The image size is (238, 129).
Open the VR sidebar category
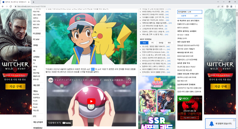[x=34, y=51]
